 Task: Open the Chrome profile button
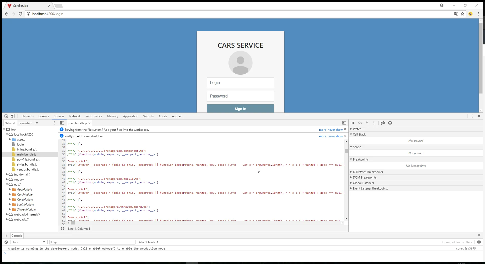point(442,5)
